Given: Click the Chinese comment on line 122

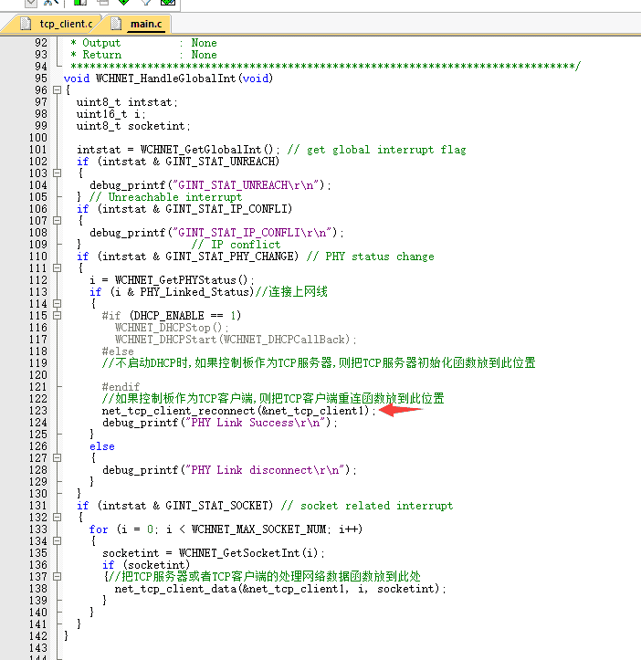Looking at the screenshot, I should click(x=273, y=399).
